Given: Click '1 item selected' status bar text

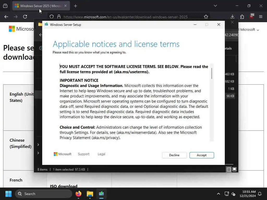Looking at the screenshot, I should click(69, 169).
